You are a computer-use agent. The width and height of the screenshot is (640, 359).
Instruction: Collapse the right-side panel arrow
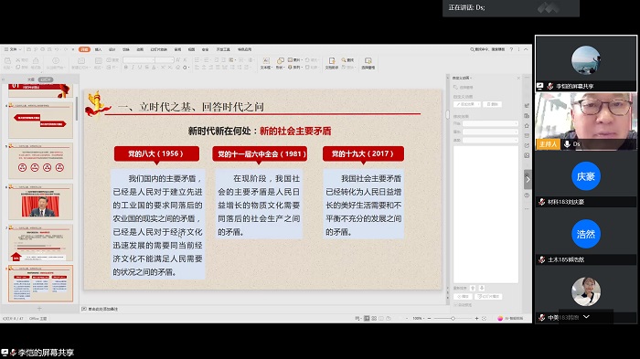[528, 179]
